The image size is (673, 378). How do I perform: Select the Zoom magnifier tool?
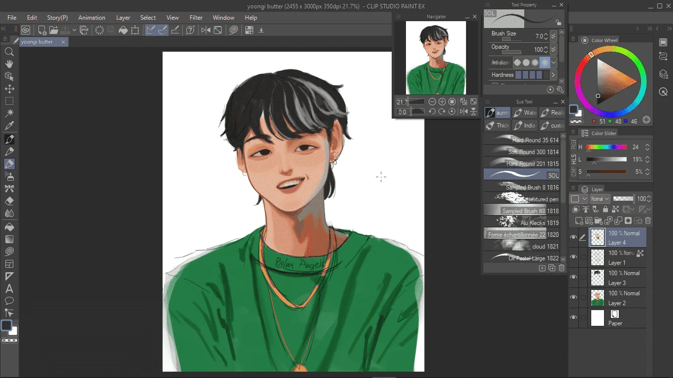tap(9, 52)
